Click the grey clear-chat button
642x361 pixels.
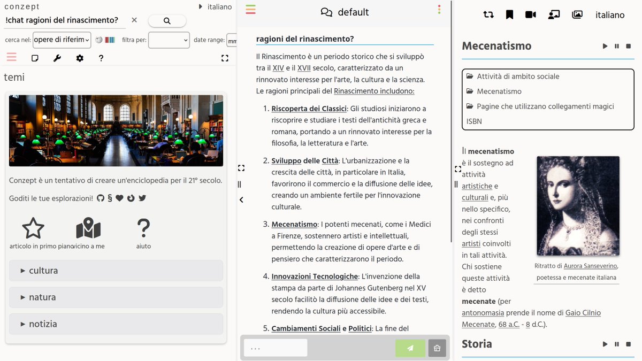tap(437, 348)
